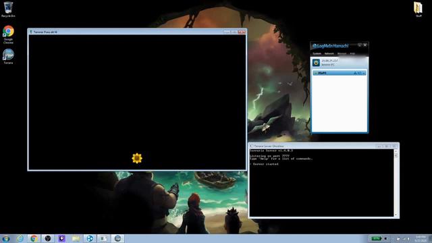Open the Stuff folder on the desktop
This screenshot has height=243, width=432.
418,9
